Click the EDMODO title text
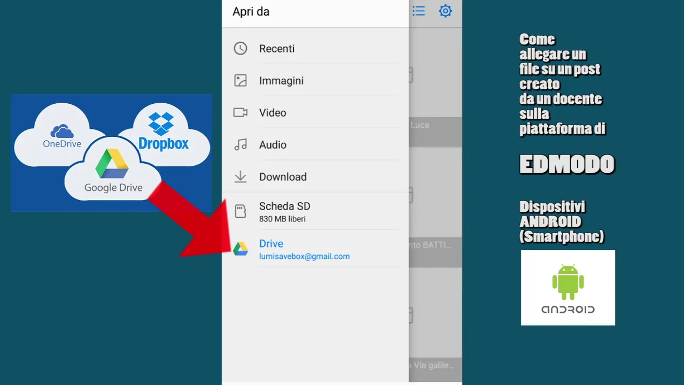The height and width of the screenshot is (385, 684). [x=567, y=165]
